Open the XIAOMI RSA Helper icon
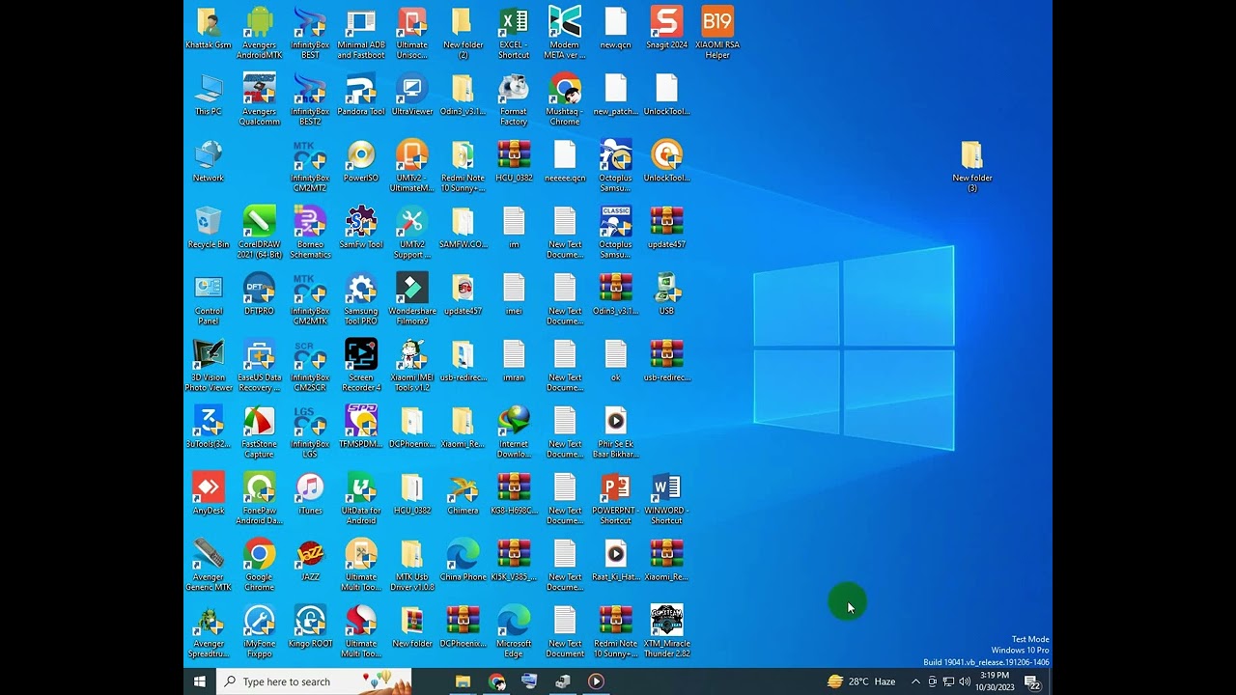 click(717, 22)
